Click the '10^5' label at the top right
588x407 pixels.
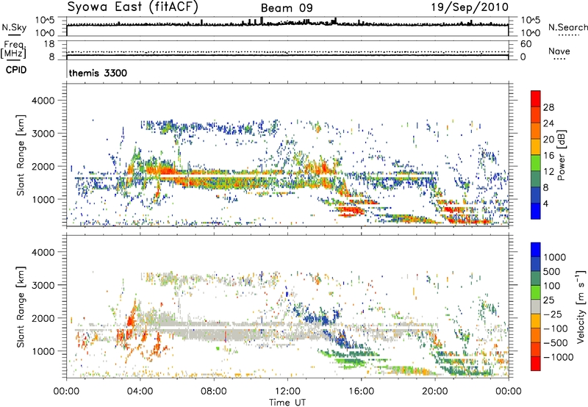tap(531, 20)
